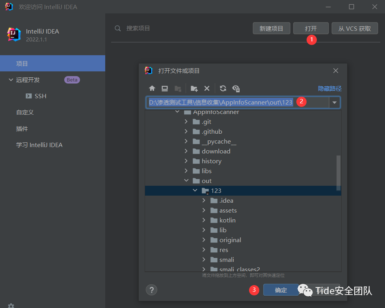
Task: Click the 隐藏路径 link
Action: (x=329, y=88)
